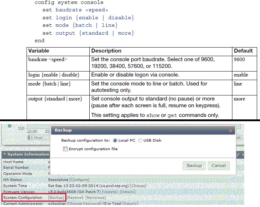
Task: Click the System Time [Change] link
Action: click(x=138, y=186)
